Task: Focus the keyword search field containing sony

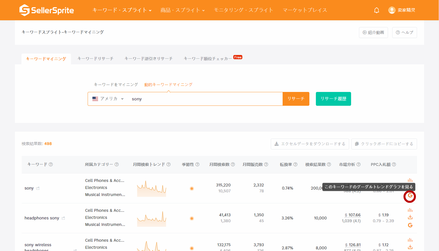Action: pos(205,99)
